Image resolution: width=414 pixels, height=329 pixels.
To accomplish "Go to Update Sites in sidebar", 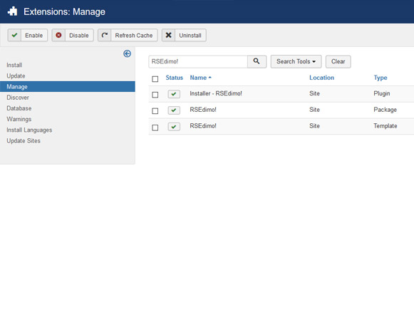I will tap(24, 140).
